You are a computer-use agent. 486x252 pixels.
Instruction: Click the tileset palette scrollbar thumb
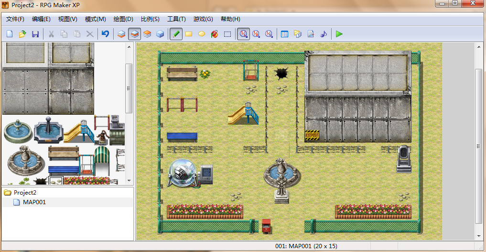129,88
